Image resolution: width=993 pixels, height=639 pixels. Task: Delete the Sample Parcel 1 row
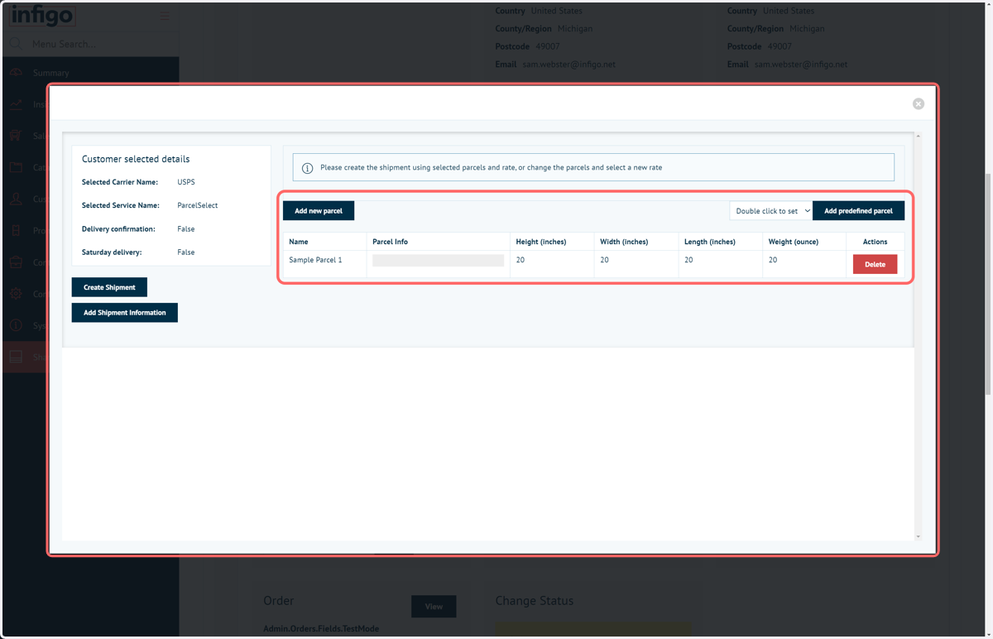tap(875, 264)
